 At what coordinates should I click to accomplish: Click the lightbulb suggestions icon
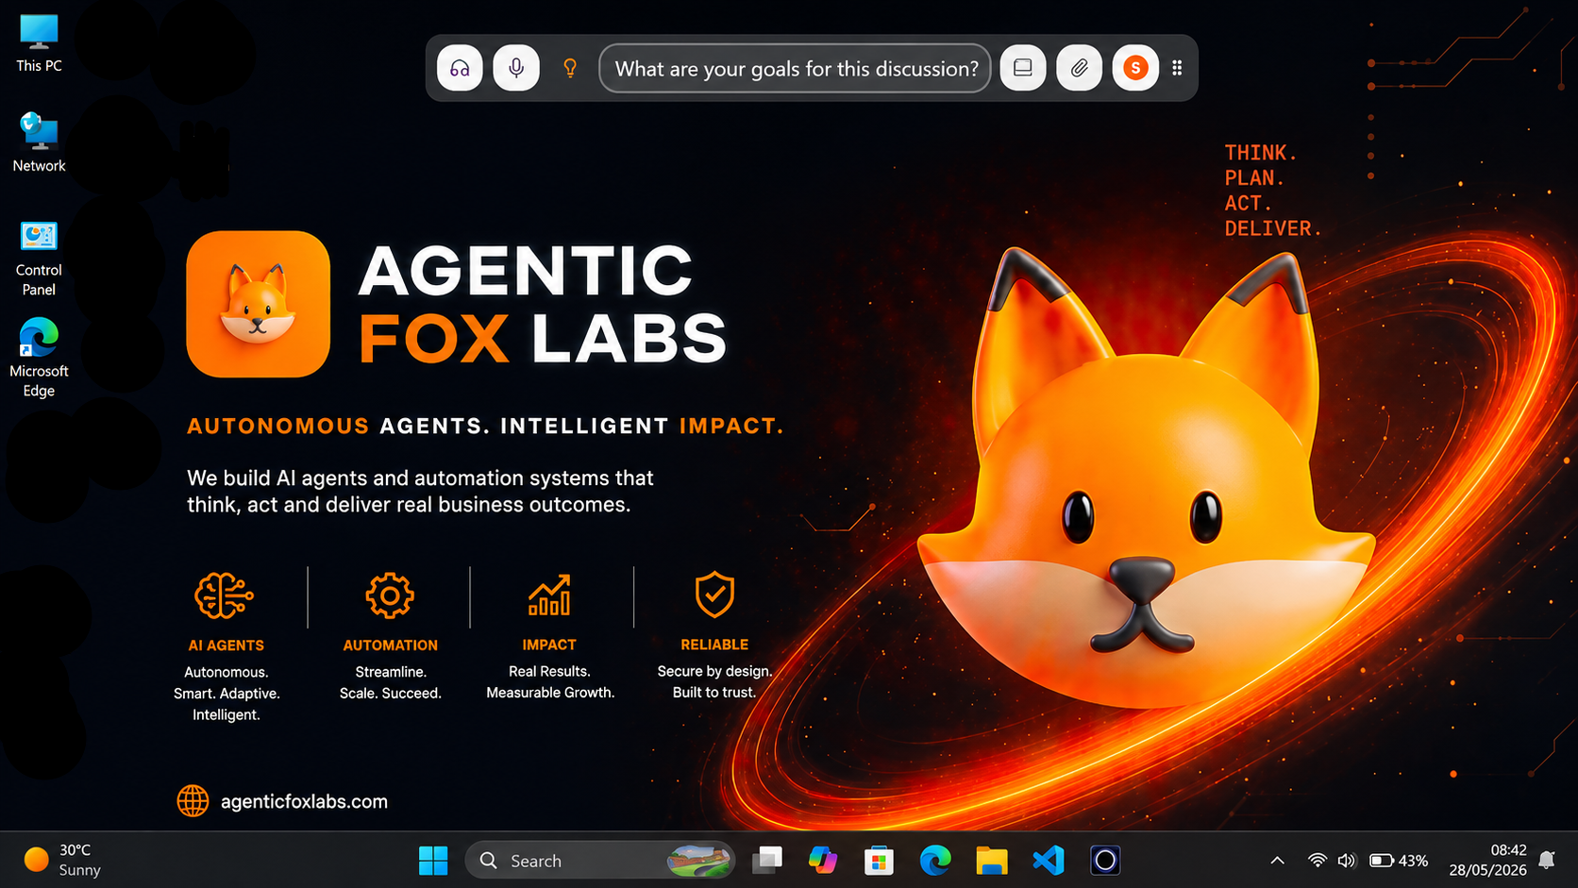(570, 68)
